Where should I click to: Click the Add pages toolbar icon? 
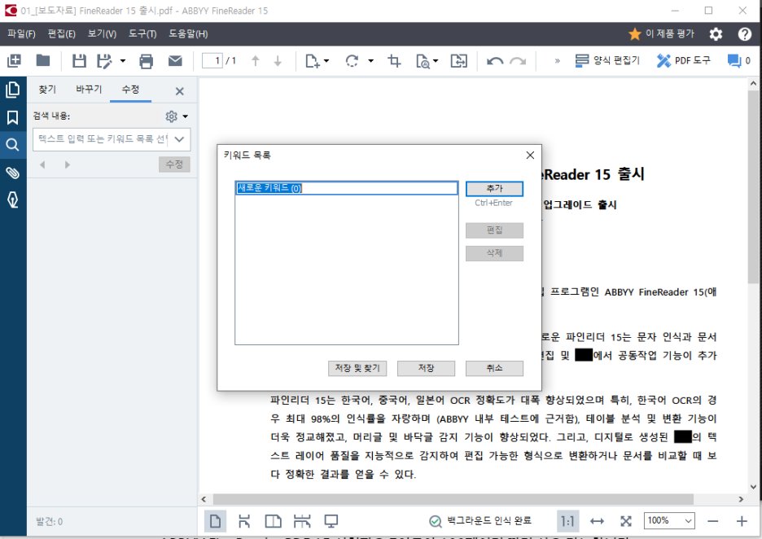point(14,61)
